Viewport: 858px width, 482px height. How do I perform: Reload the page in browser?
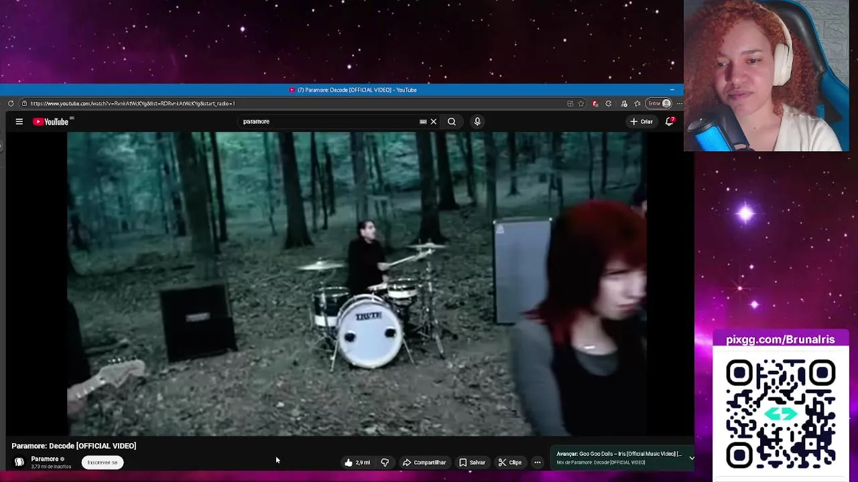click(x=11, y=103)
